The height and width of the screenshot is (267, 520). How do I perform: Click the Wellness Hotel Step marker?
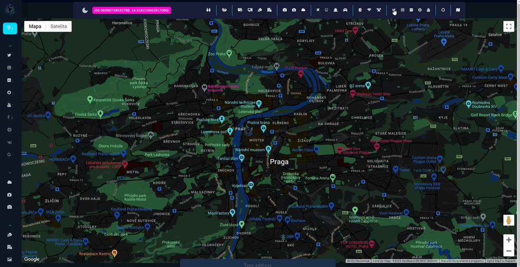[353, 93]
